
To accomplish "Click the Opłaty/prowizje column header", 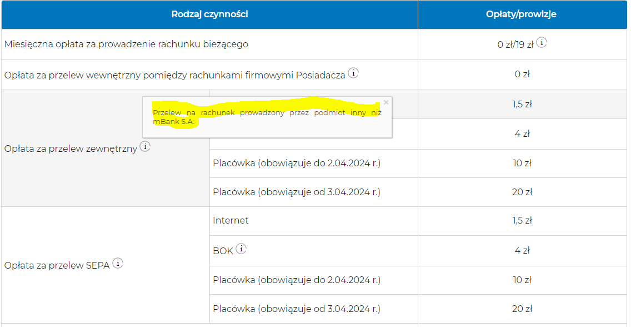I will [521, 14].
